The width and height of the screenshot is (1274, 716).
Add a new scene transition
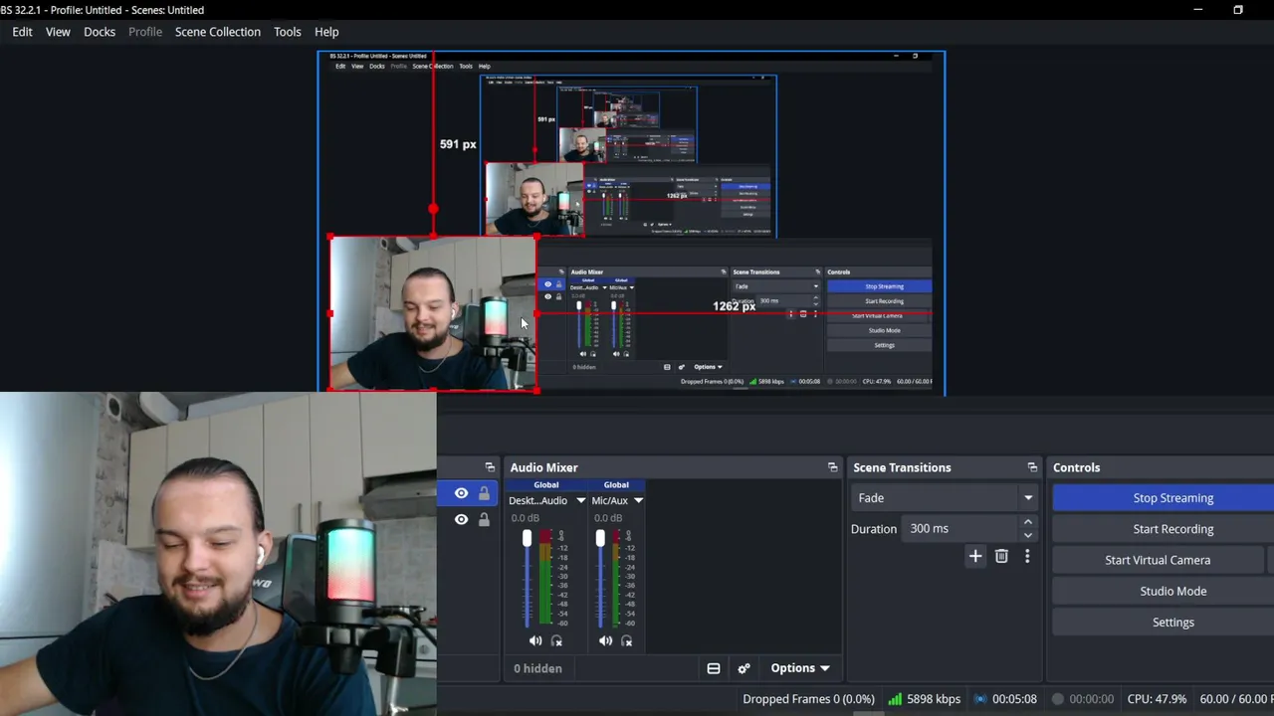click(975, 557)
